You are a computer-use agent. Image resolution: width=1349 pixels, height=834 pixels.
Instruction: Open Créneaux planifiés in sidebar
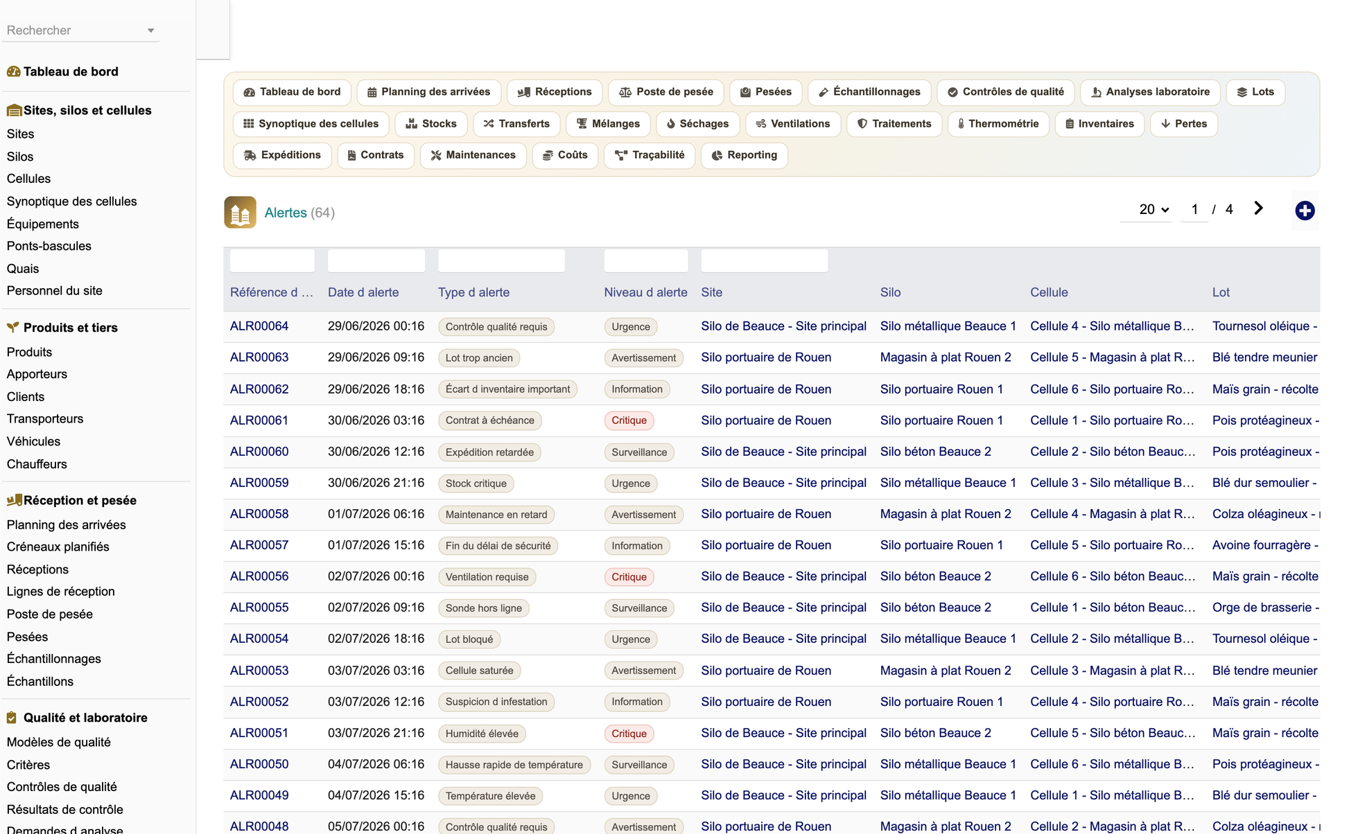coord(58,547)
